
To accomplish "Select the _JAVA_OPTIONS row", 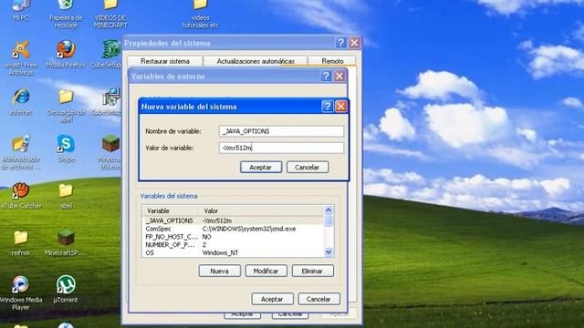I will point(234,220).
